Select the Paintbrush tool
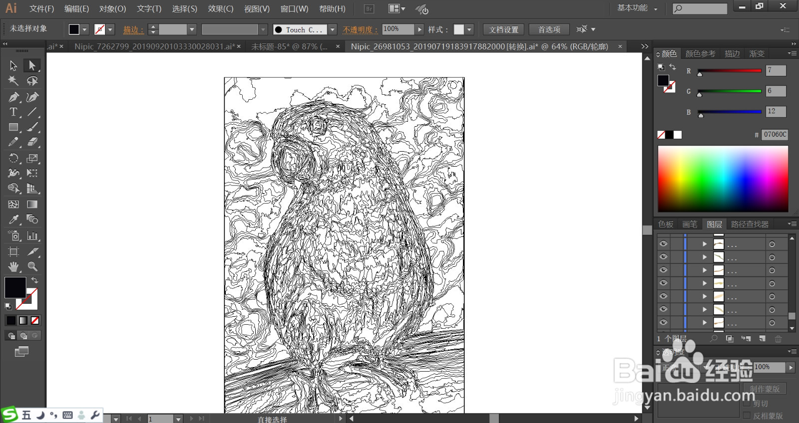This screenshot has height=423, width=799. pos(32,127)
